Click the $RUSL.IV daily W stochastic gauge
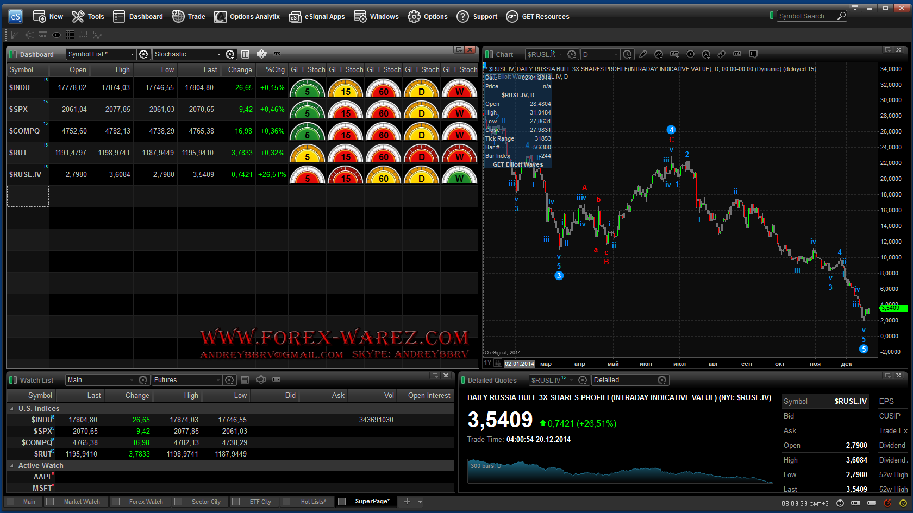 [459, 175]
